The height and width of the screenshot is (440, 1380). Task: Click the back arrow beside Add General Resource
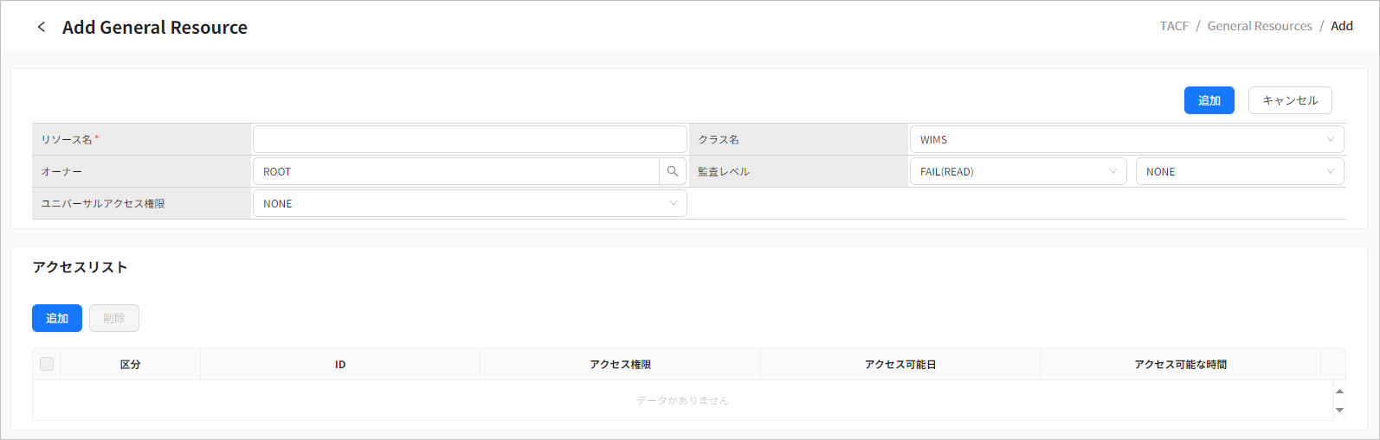click(x=41, y=27)
